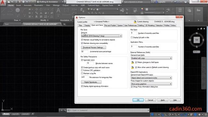The height and width of the screenshot is (117, 208).
Task: Open the layer list dropdown in ribbon
Action: tap(103, 9)
